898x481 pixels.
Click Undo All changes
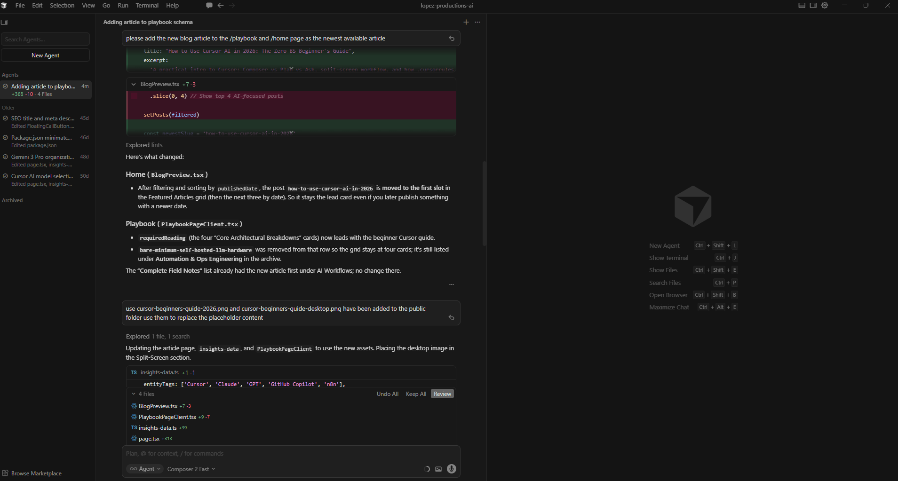[387, 394]
